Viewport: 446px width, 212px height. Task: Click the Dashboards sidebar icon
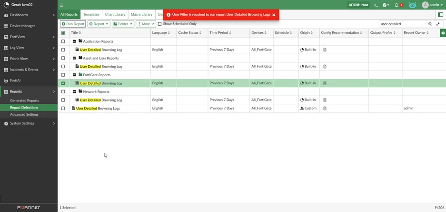tap(6, 15)
